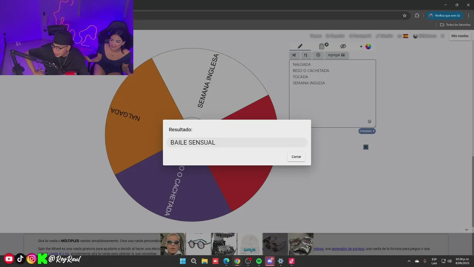Viewport: 474px width, 267px height.
Task: Open the emoji picker in entries box
Action: click(369, 121)
